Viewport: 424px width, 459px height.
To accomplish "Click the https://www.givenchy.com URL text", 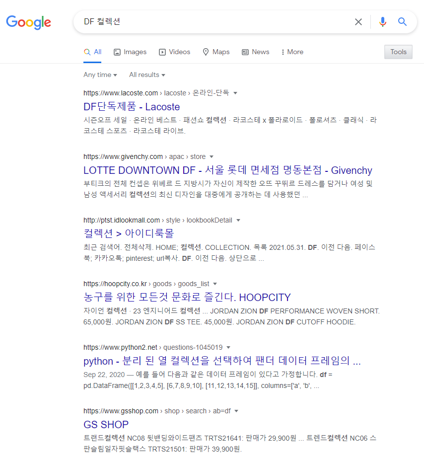I will pyautogui.click(x=123, y=157).
